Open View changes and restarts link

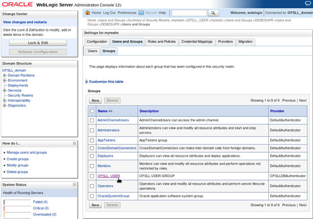tap(25, 22)
